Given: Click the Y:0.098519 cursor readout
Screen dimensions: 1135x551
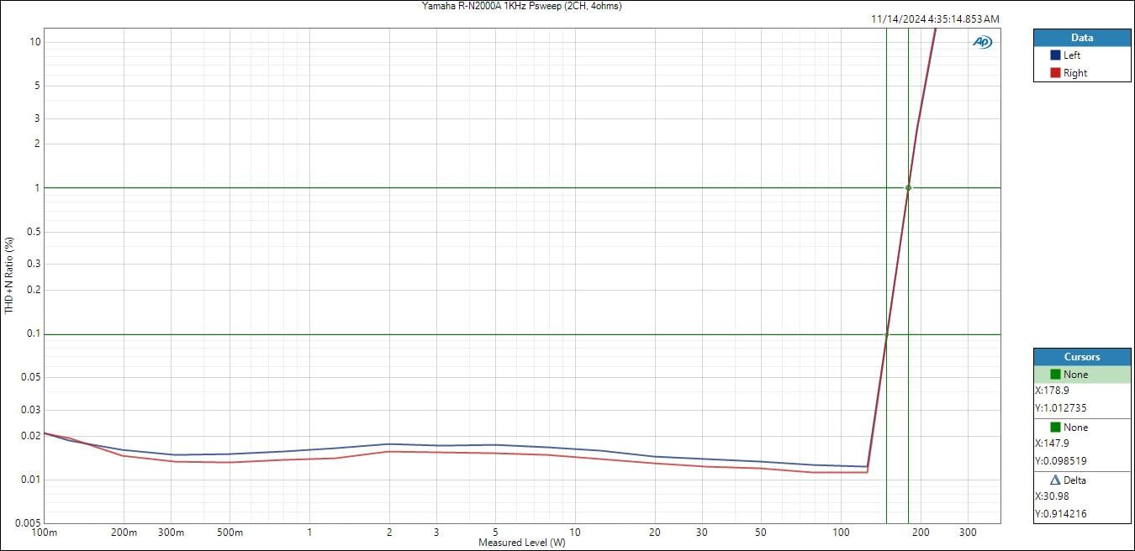Looking at the screenshot, I should tap(1063, 461).
